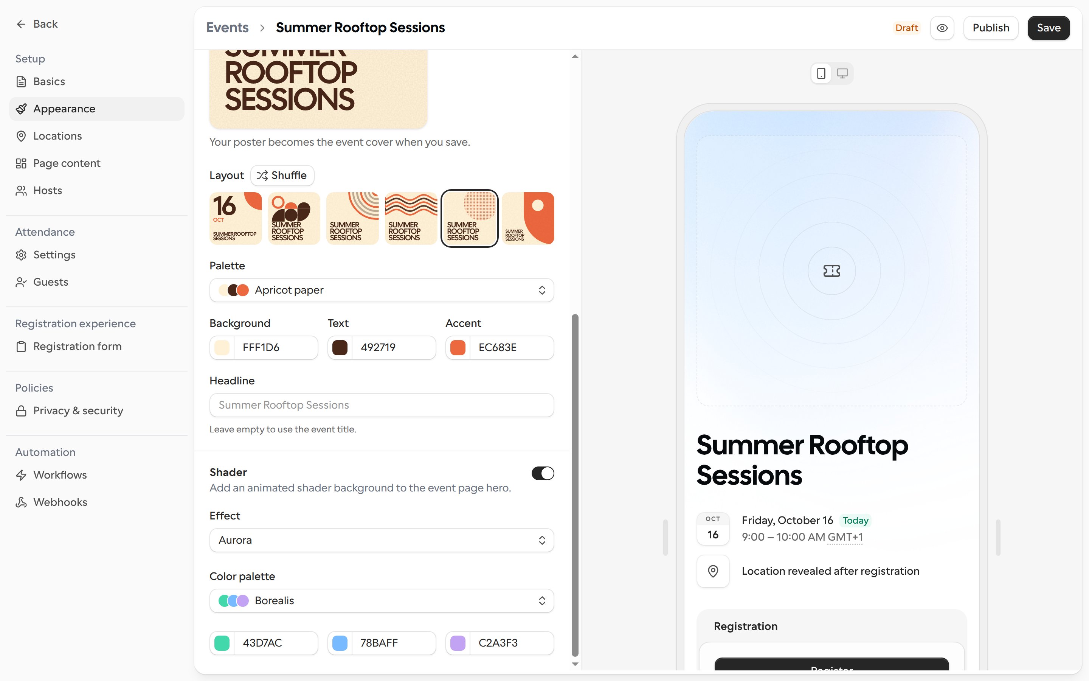The width and height of the screenshot is (1089, 681).
Task: Open the Page content grid icon
Action: [x=21, y=163]
